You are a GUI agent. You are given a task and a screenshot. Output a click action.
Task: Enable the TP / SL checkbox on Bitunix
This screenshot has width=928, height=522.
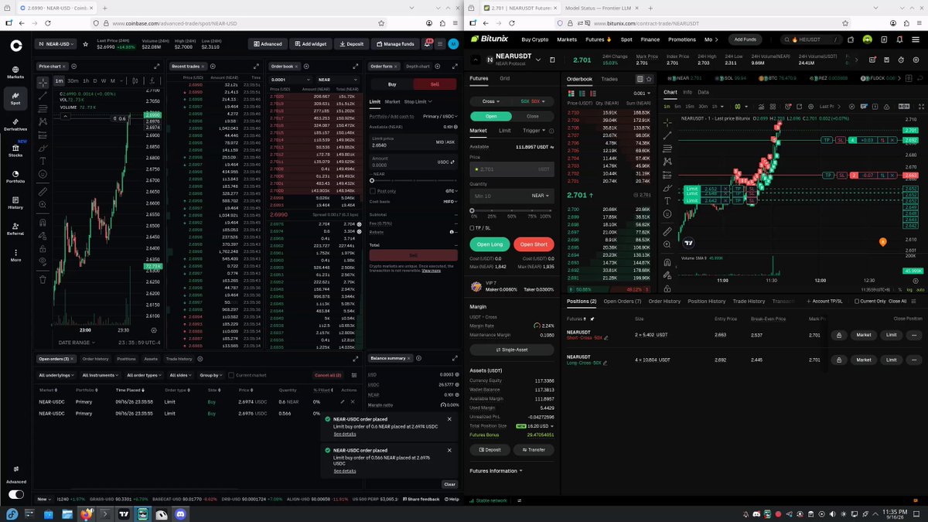473,228
